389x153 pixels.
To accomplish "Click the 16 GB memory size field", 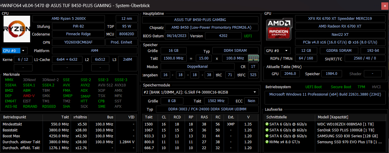I will click(173, 51).
